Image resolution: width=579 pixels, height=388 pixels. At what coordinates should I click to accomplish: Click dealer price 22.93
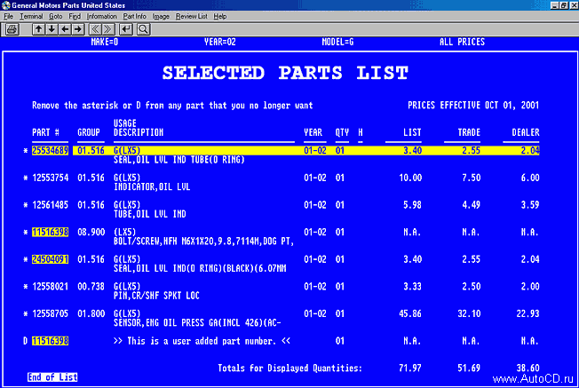(527, 313)
